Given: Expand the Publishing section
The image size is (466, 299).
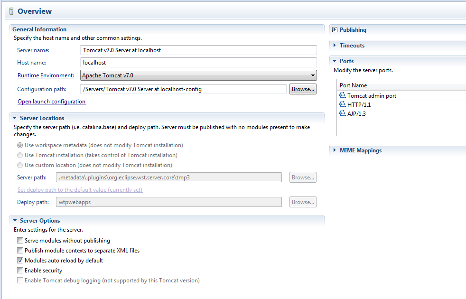Looking at the screenshot, I should (334, 30).
